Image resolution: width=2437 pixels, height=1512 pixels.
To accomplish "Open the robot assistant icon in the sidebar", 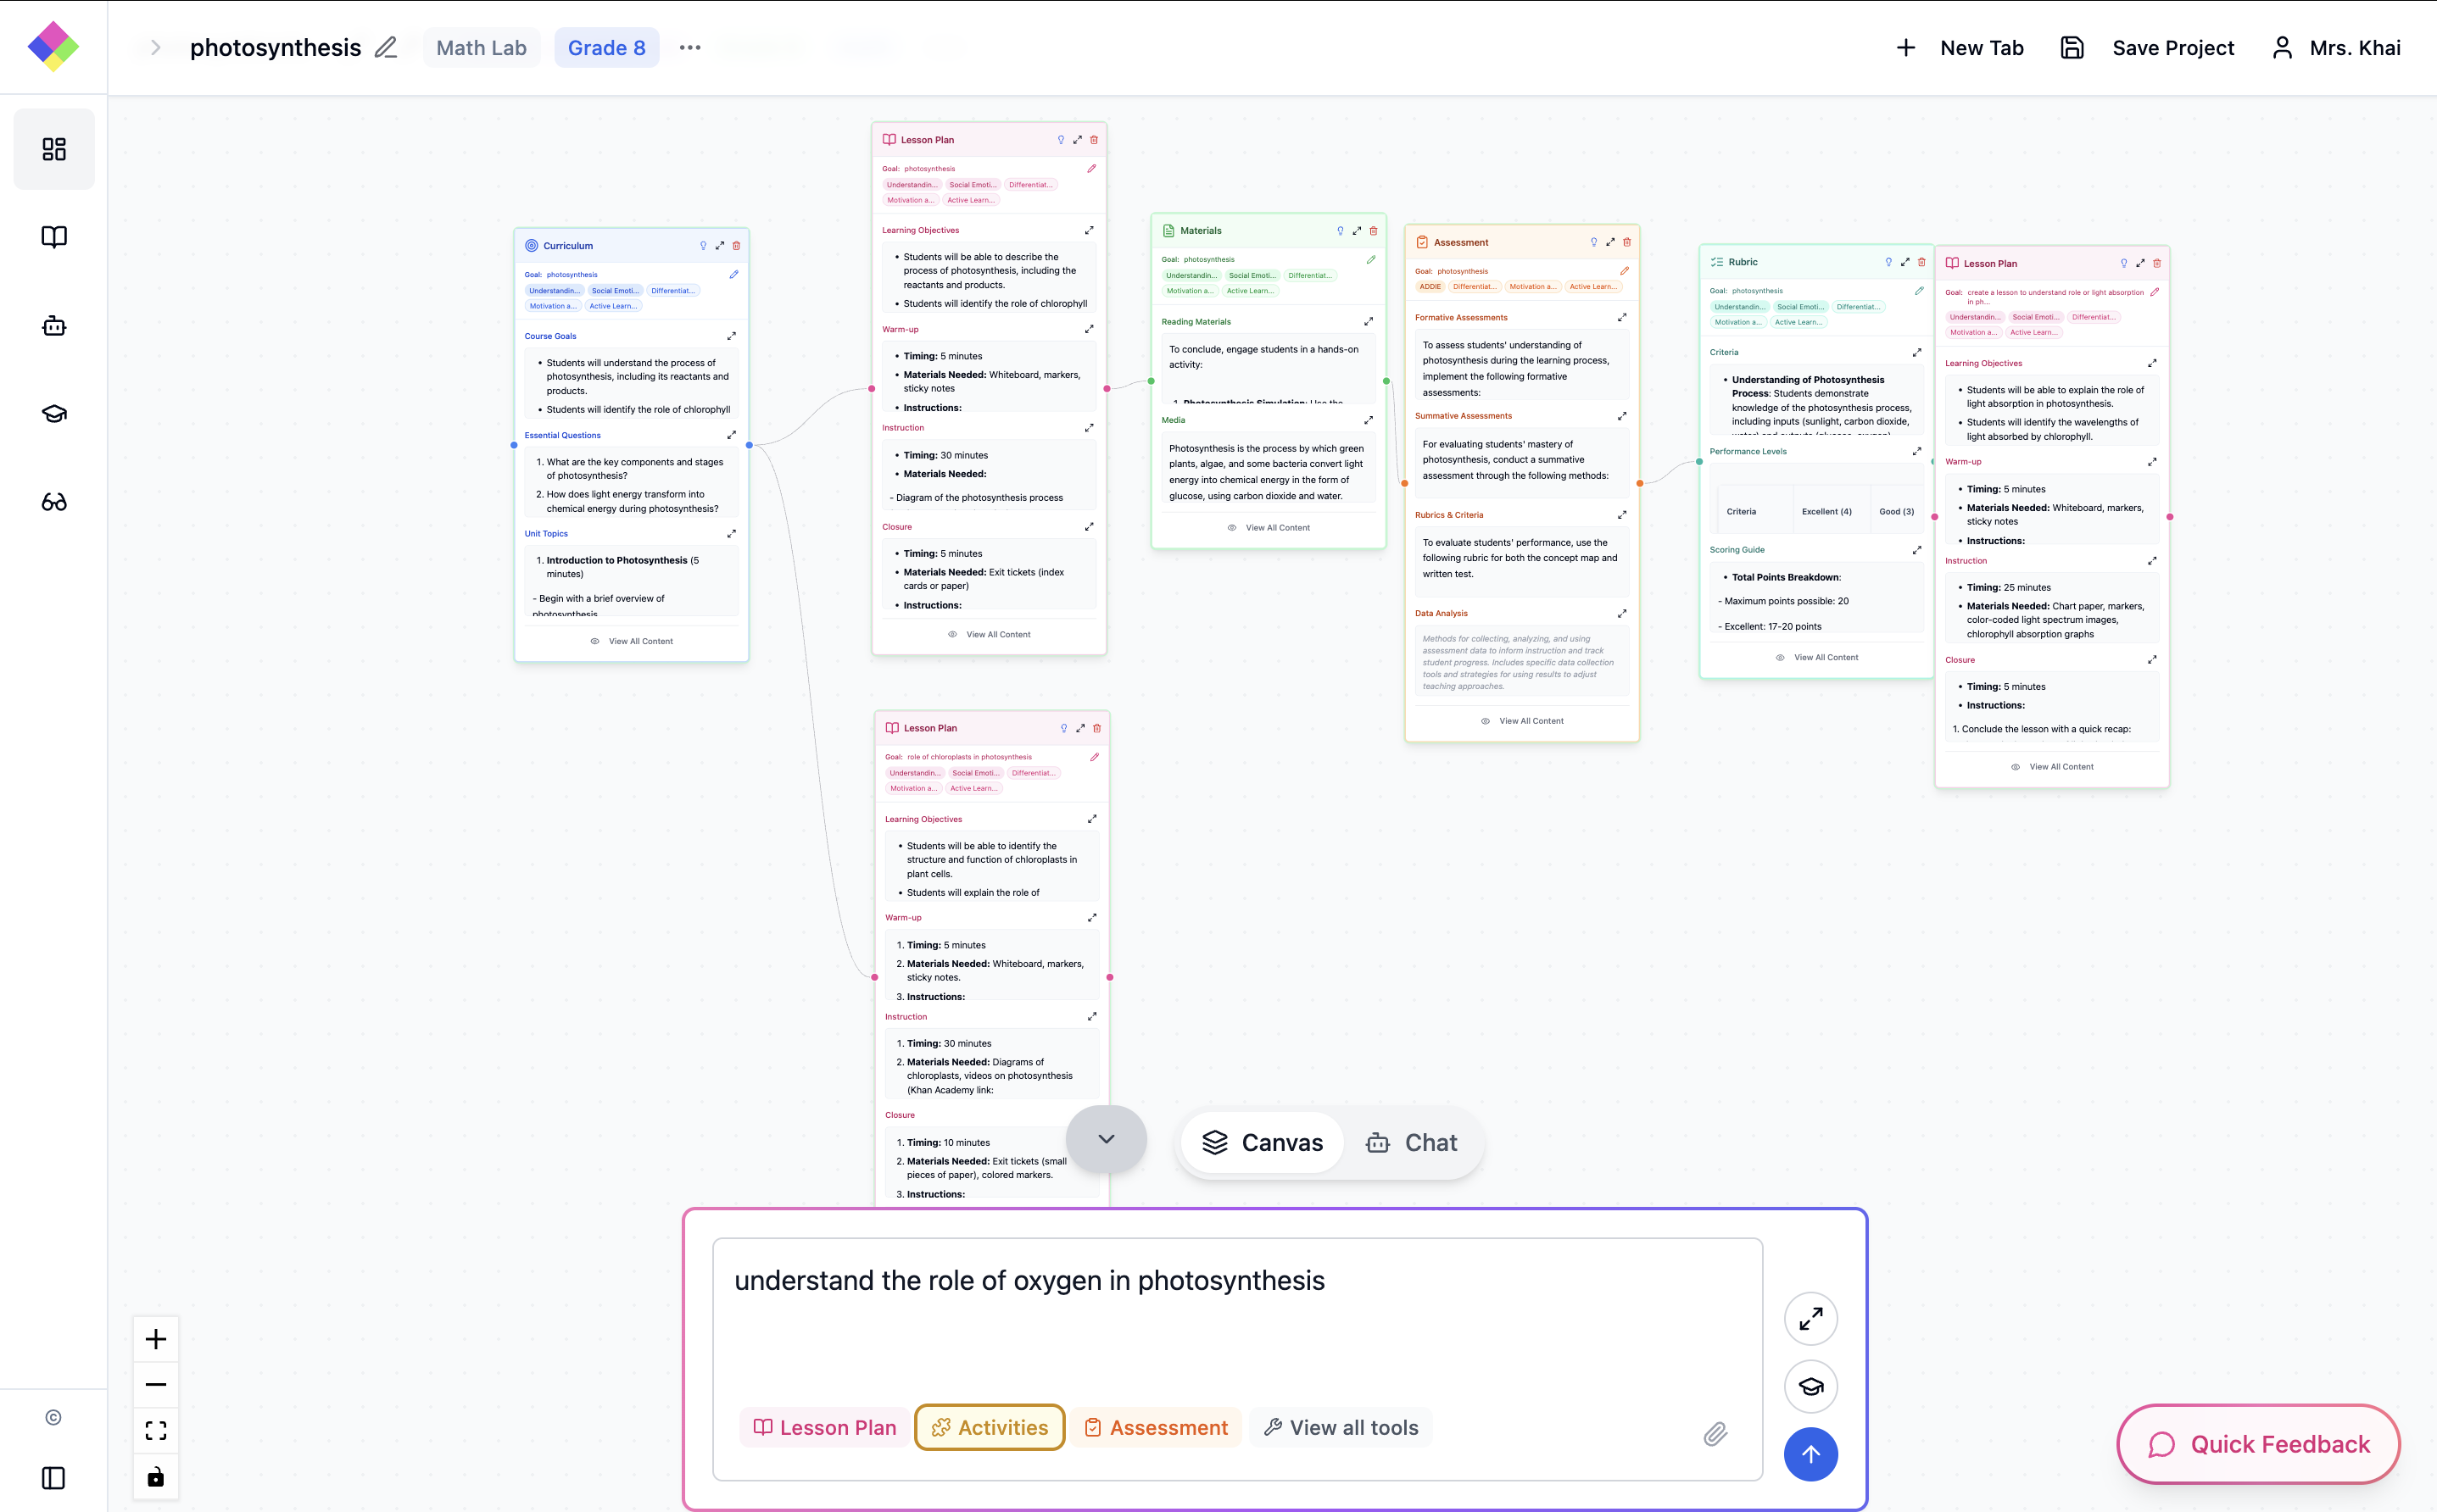I will [x=53, y=325].
